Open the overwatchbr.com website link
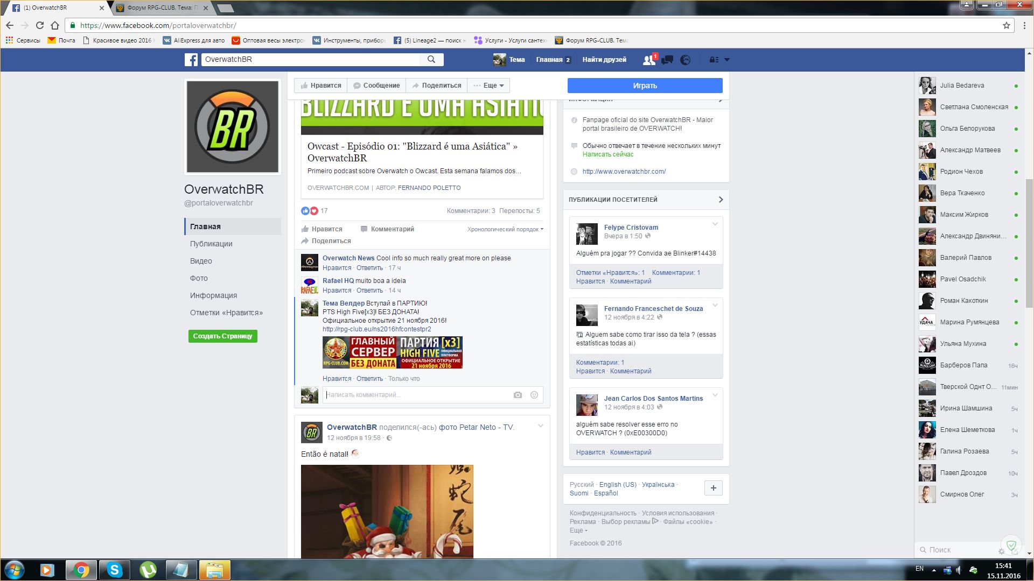 pyautogui.click(x=624, y=172)
